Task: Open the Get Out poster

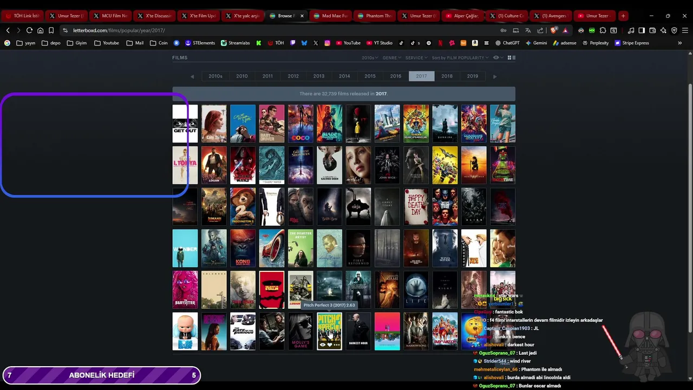Action: [x=185, y=123]
